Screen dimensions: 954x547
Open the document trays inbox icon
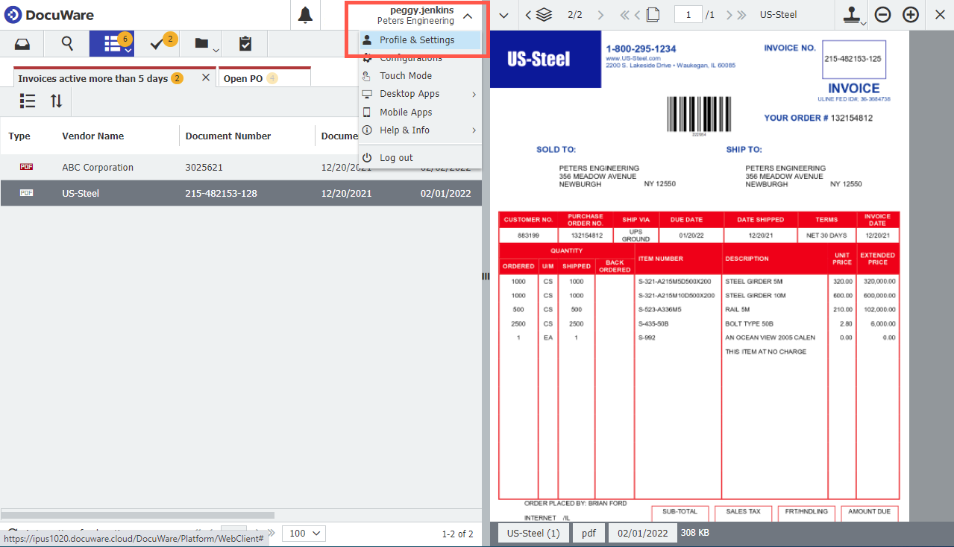tap(22, 43)
